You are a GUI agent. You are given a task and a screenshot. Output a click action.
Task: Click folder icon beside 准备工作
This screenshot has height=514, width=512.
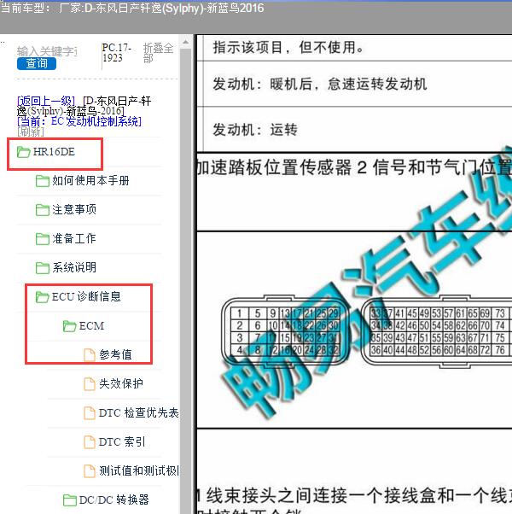click(43, 239)
